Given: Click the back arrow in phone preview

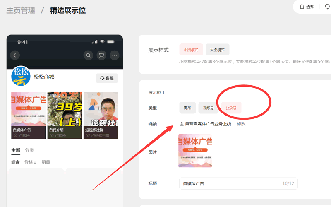Looking at the screenshot, I should coord(15,55).
